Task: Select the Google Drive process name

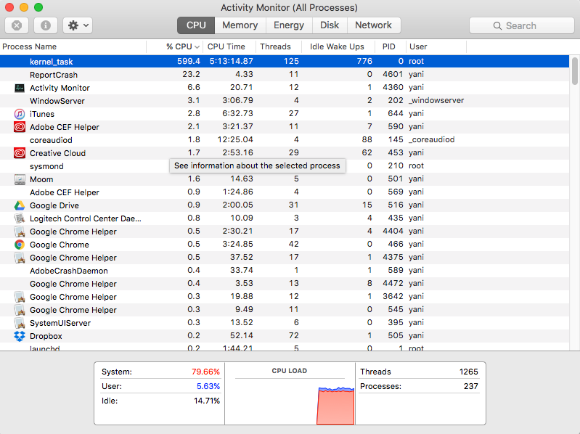Action: coord(54,205)
